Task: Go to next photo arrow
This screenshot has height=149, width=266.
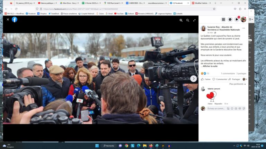Action: [x=193, y=79]
